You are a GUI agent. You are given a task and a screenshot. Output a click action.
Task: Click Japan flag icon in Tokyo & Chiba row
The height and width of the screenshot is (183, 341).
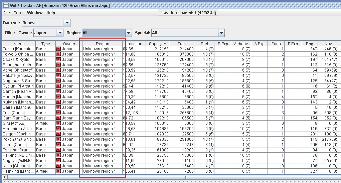click(x=58, y=54)
